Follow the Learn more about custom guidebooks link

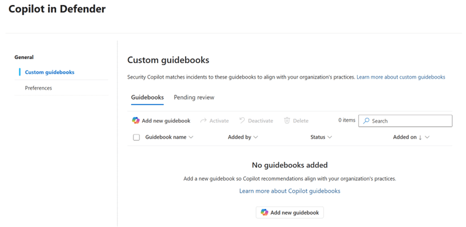(x=401, y=77)
